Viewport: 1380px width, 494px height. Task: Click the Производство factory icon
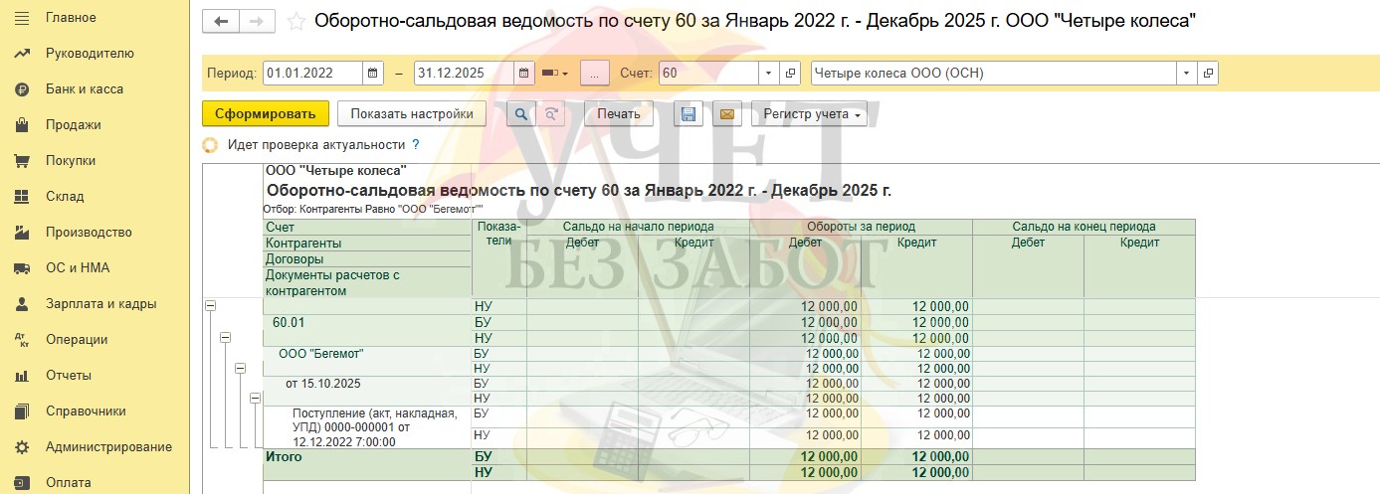pos(21,232)
